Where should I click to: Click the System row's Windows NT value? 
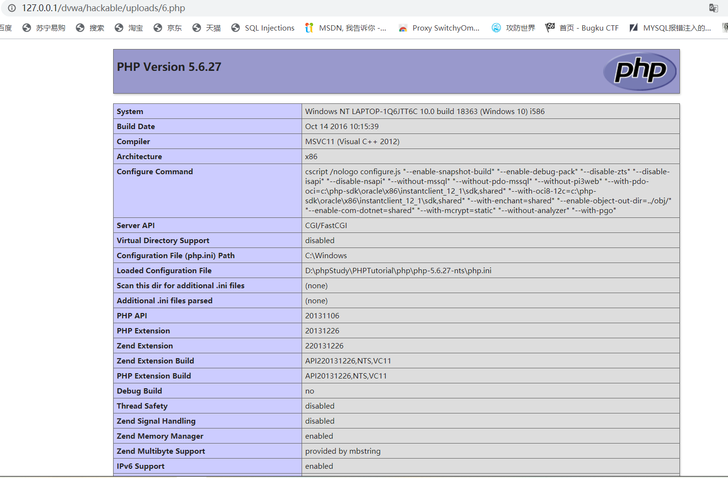click(424, 112)
